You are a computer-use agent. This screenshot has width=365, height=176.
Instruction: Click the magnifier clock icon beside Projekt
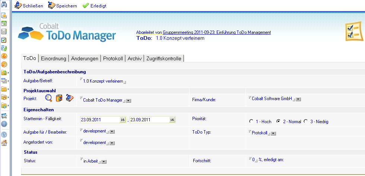(49, 98)
